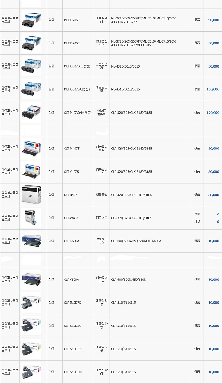This screenshot has width=222, height=384.
Task: Open the CLP-K600A black toner image
Action: 31,241
